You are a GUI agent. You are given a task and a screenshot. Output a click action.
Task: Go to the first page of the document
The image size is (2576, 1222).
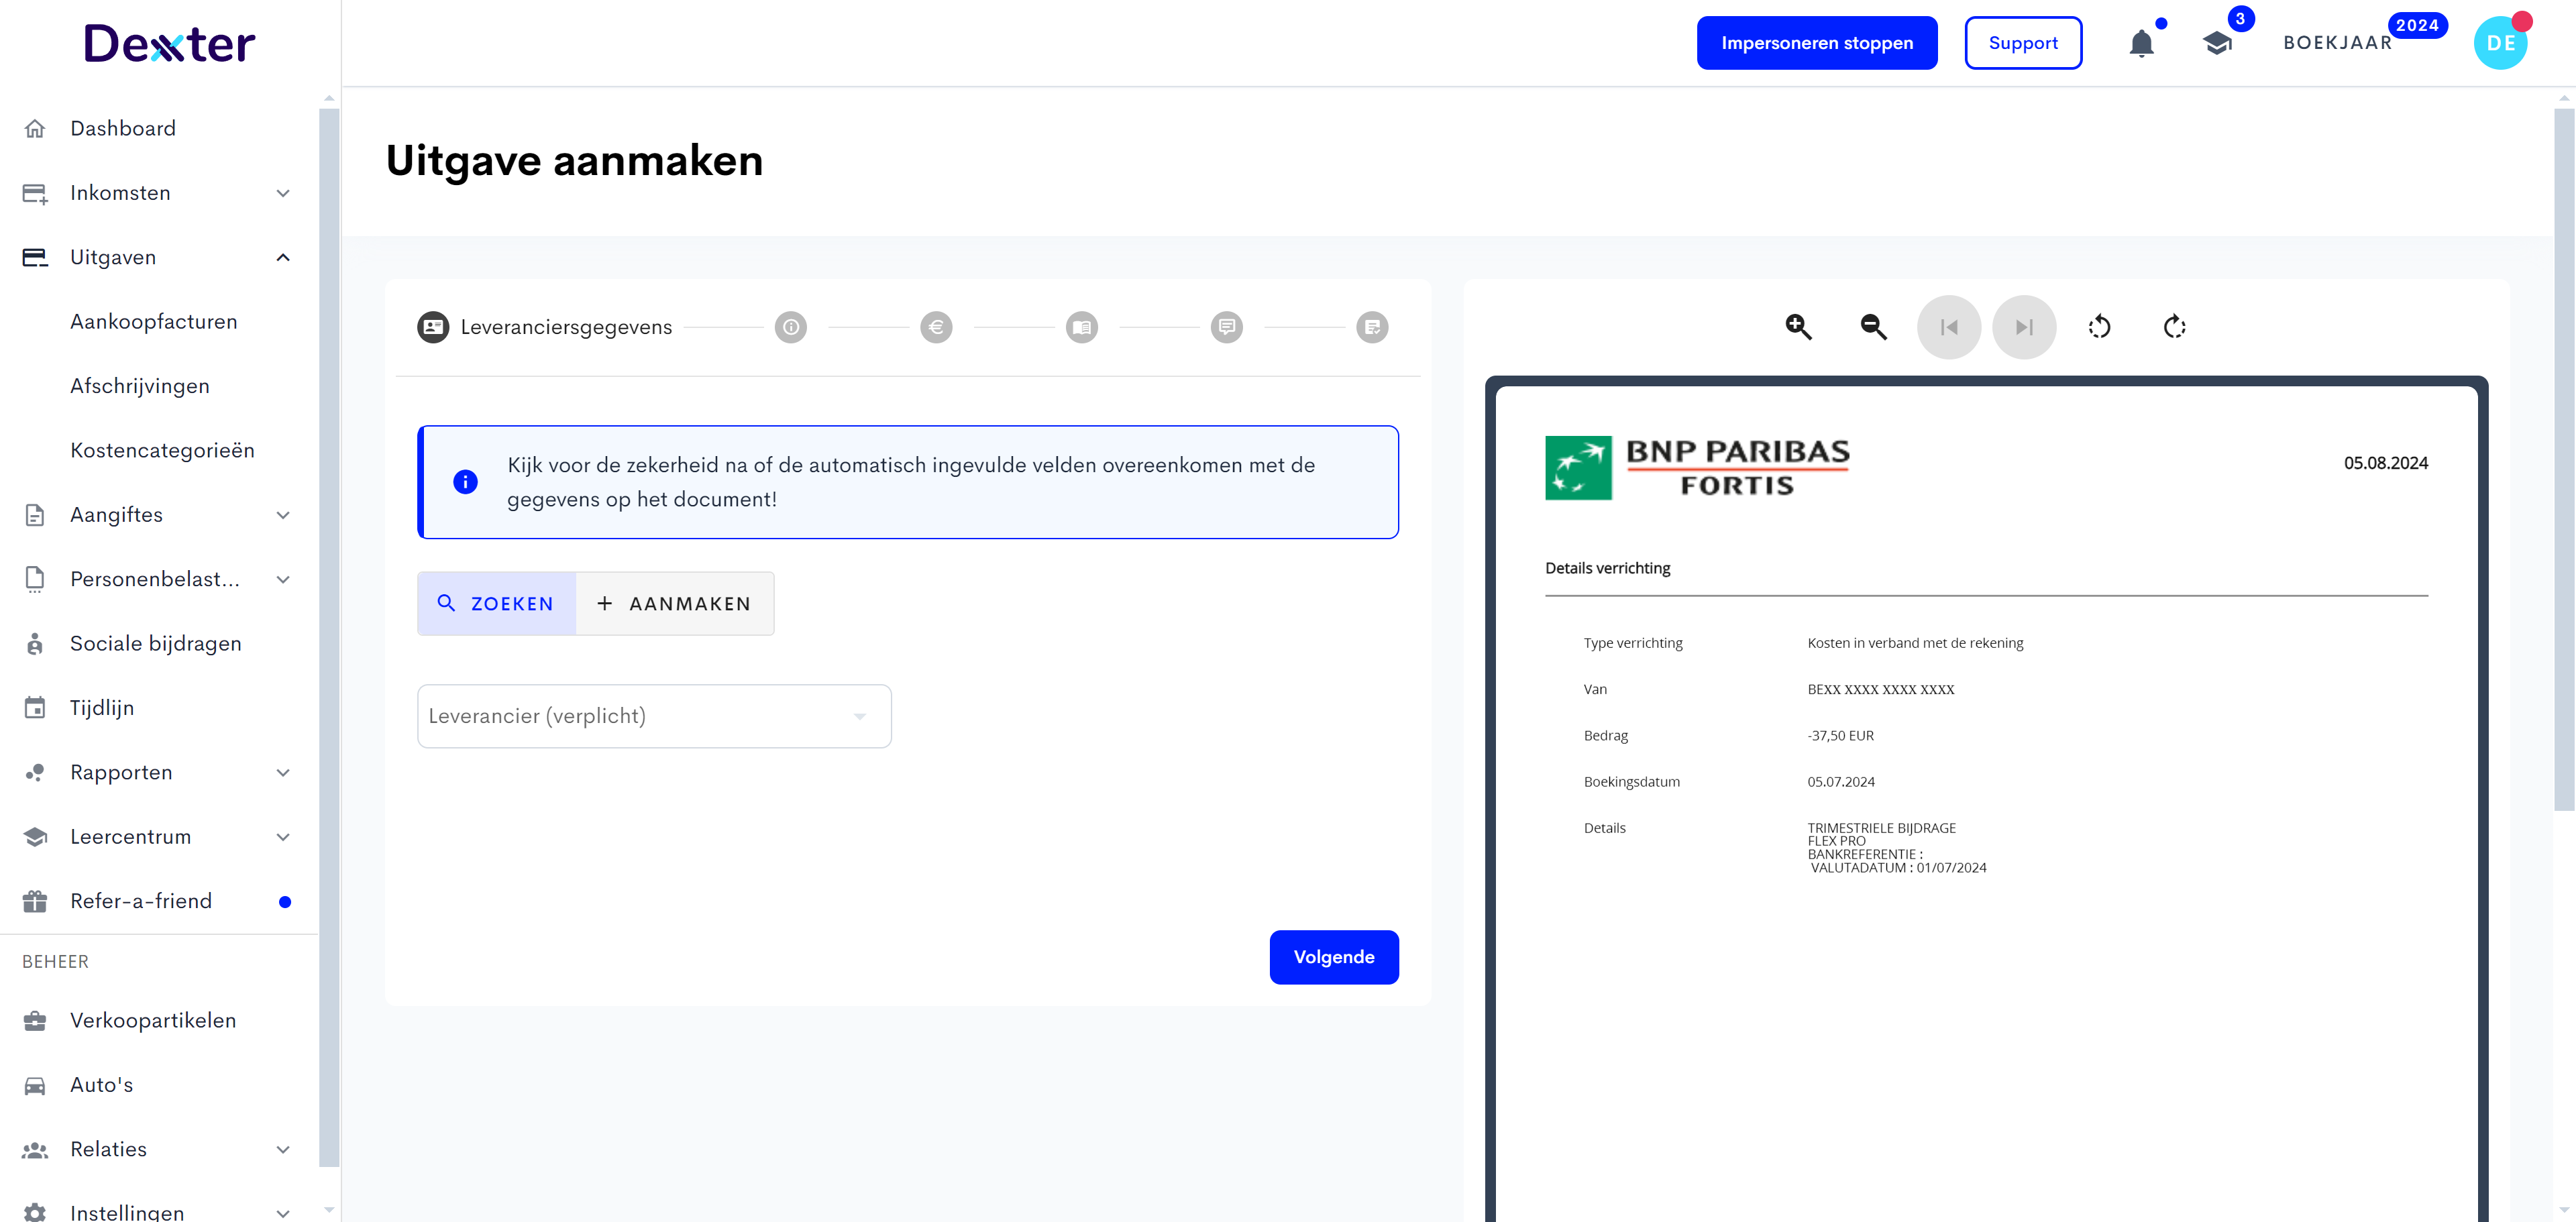coord(1948,327)
